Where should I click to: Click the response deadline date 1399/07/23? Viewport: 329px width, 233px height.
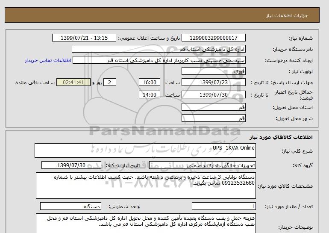pos(213,82)
